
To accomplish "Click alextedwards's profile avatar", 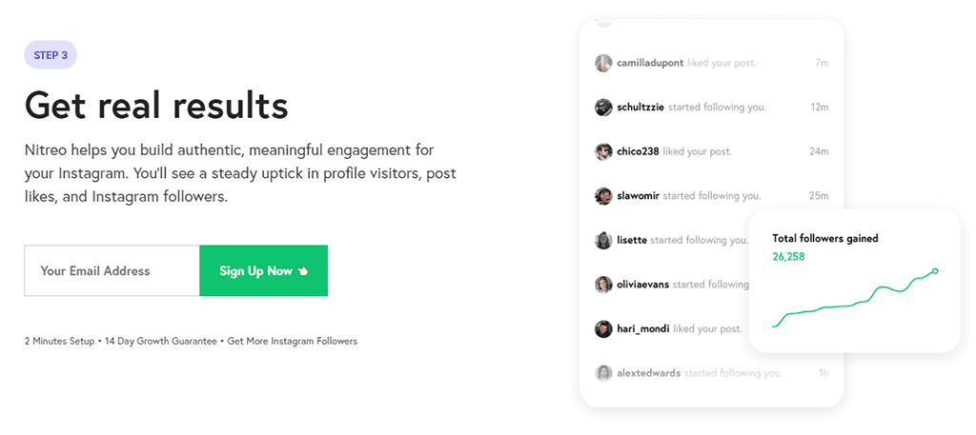I will pos(603,373).
